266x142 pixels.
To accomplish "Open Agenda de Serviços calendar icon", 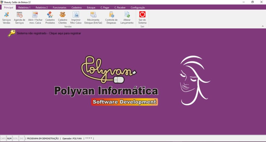I will pos(19,14).
